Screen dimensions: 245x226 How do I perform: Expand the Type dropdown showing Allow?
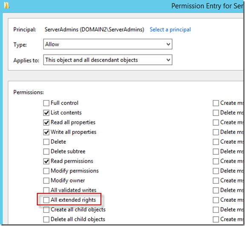pyautogui.click(x=108, y=44)
